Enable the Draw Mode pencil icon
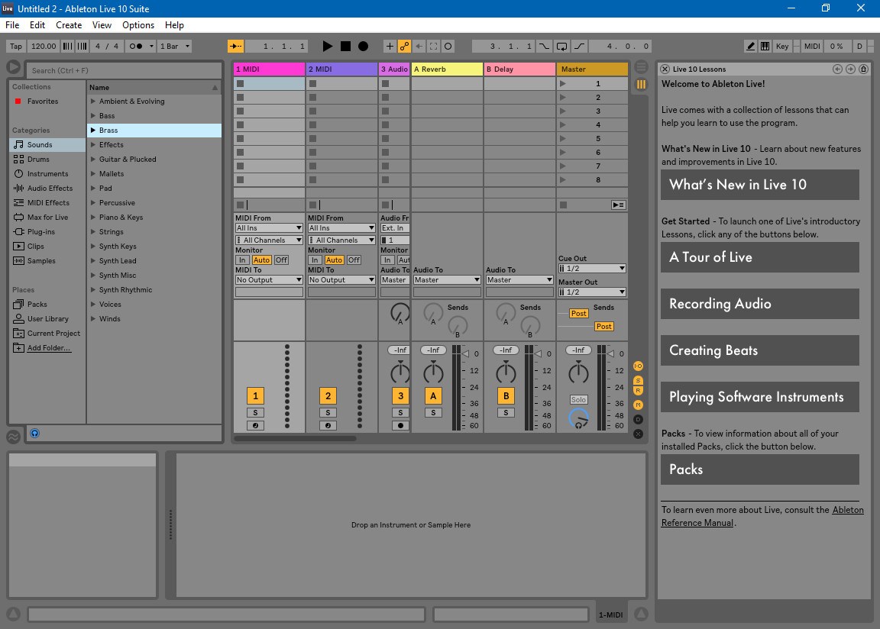The height and width of the screenshot is (629, 880). 751,47
